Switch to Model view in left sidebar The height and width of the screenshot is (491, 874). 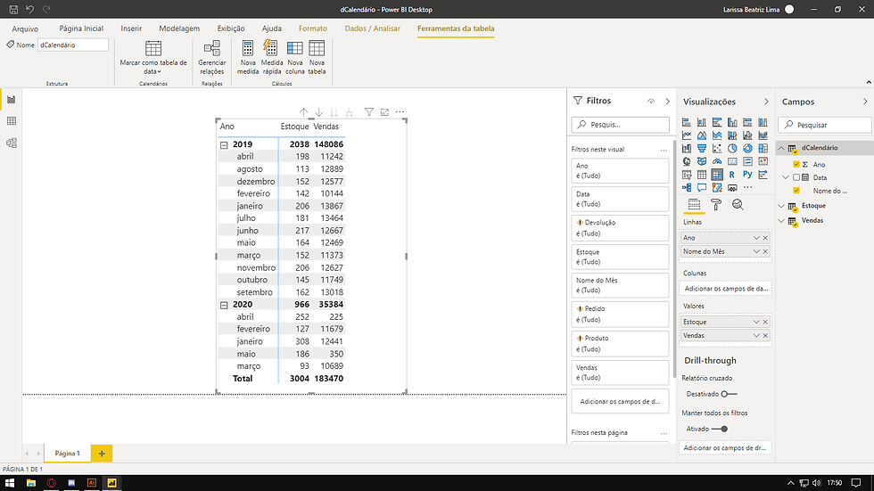pos(11,143)
